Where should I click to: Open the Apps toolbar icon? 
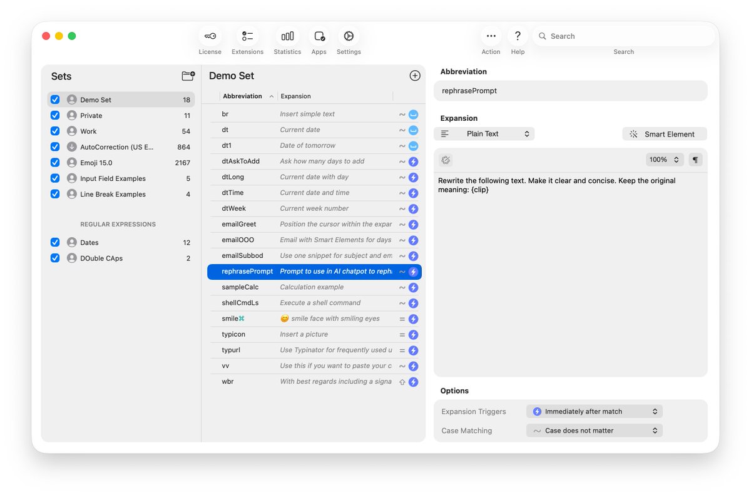coord(319,36)
